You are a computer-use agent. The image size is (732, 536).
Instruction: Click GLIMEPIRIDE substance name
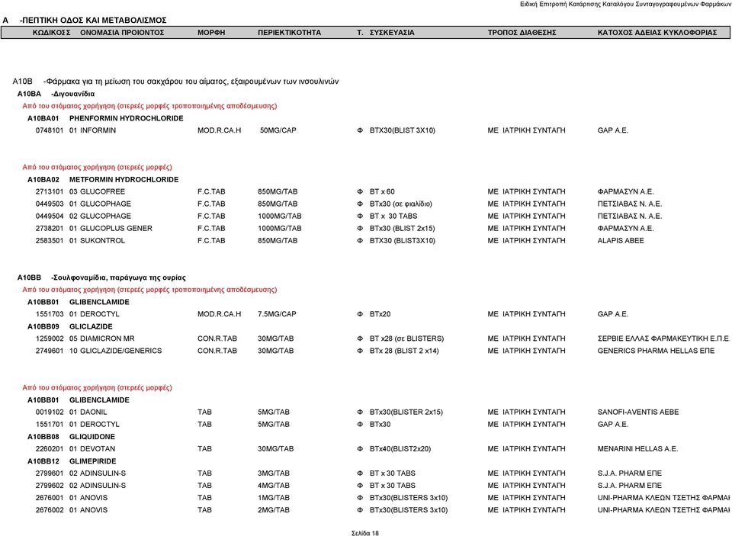click(92, 461)
